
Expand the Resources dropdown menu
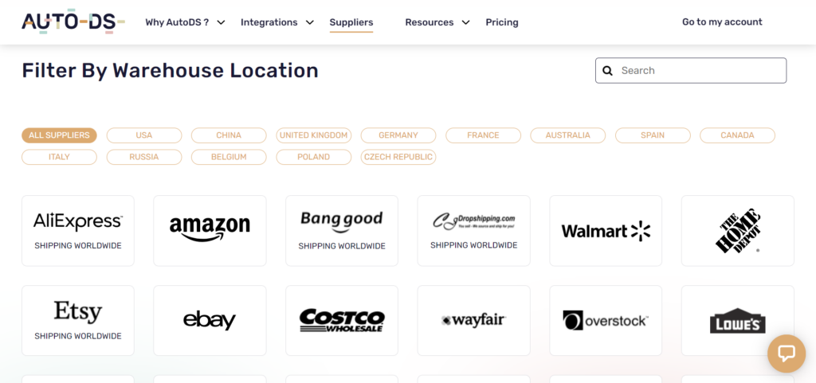click(x=437, y=22)
